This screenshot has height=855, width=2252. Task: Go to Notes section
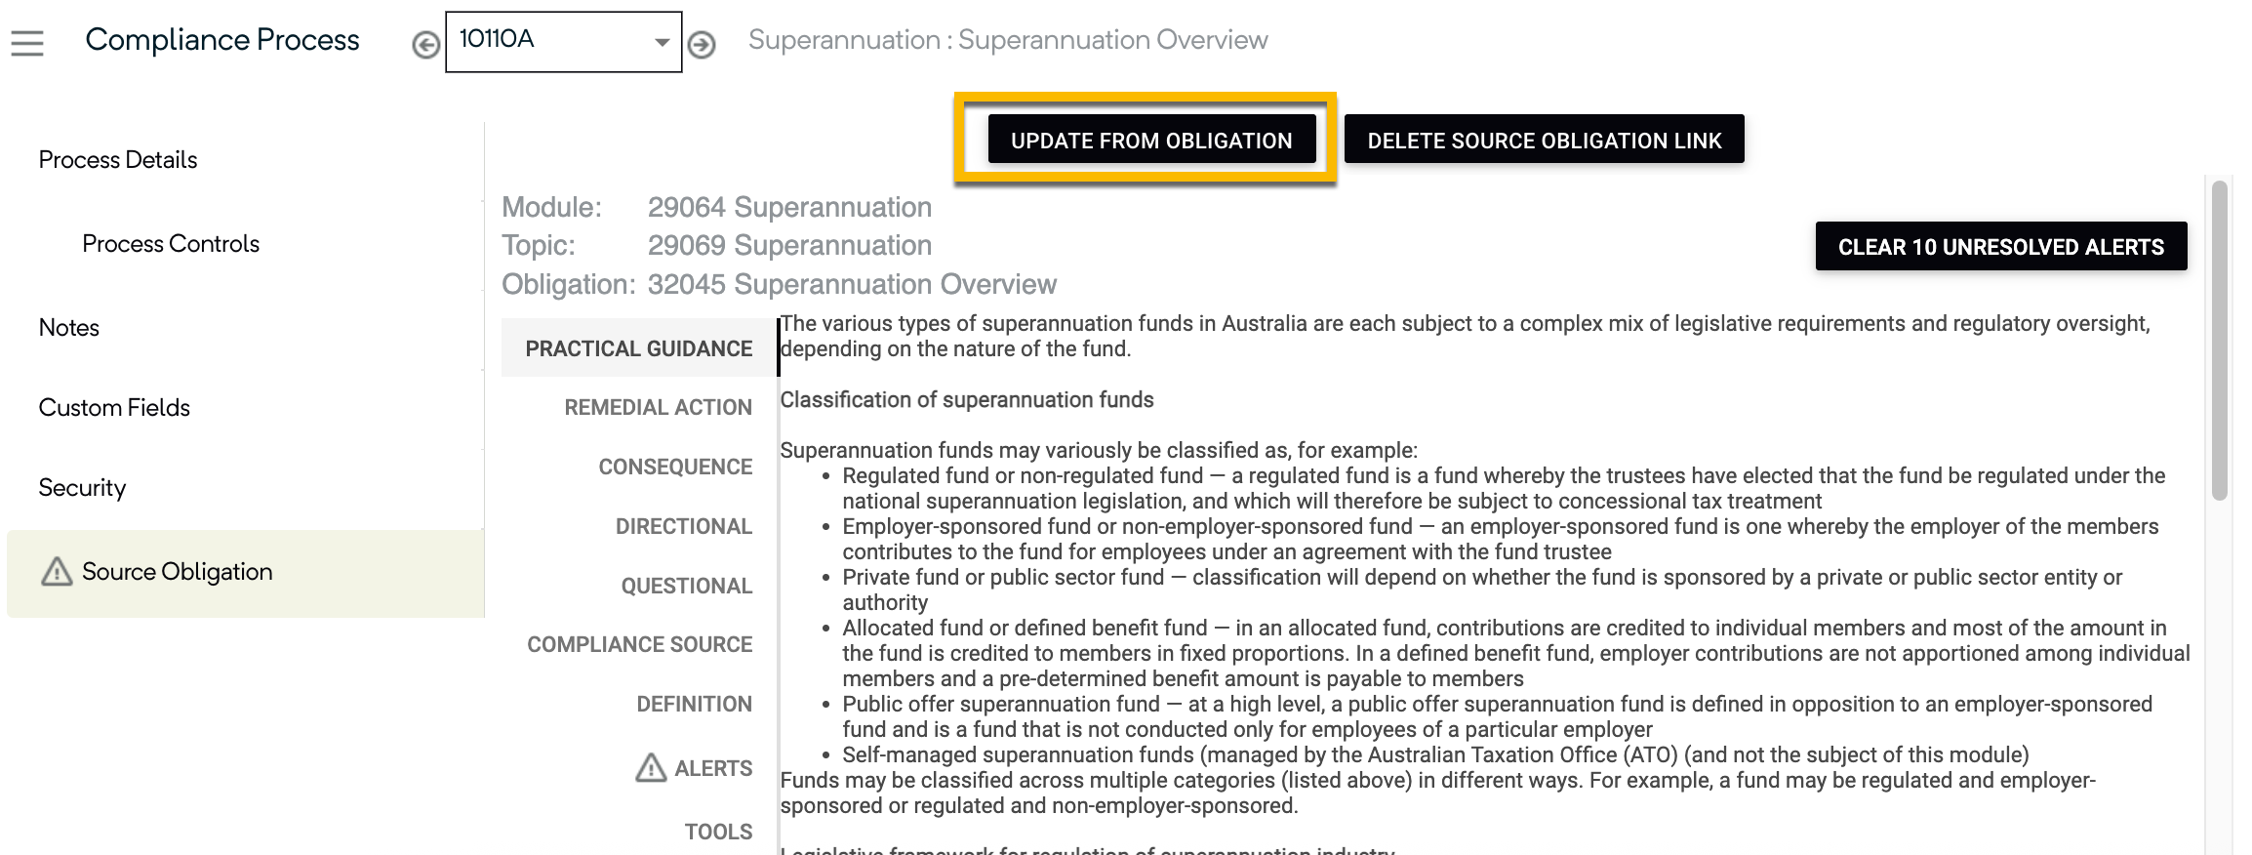pyautogui.click(x=69, y=328)
